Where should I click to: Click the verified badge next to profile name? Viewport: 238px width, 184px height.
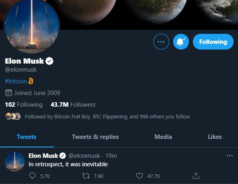coord(50,61)
